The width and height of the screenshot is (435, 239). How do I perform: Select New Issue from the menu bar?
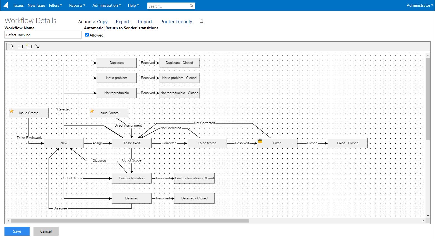(x=36, y=5)
